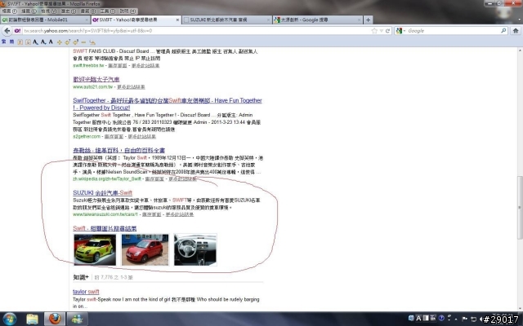Open the Windows Start menu
The width and height of the screenshot is (523, 326).
[9, 319]
